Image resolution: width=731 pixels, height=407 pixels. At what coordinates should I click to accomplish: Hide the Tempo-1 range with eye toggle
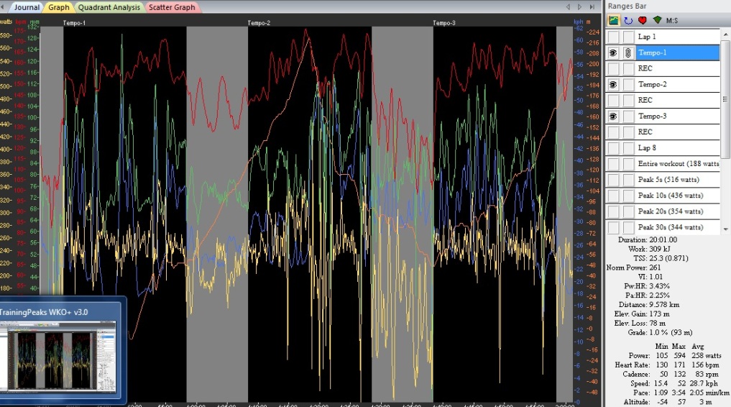(613, 52)
